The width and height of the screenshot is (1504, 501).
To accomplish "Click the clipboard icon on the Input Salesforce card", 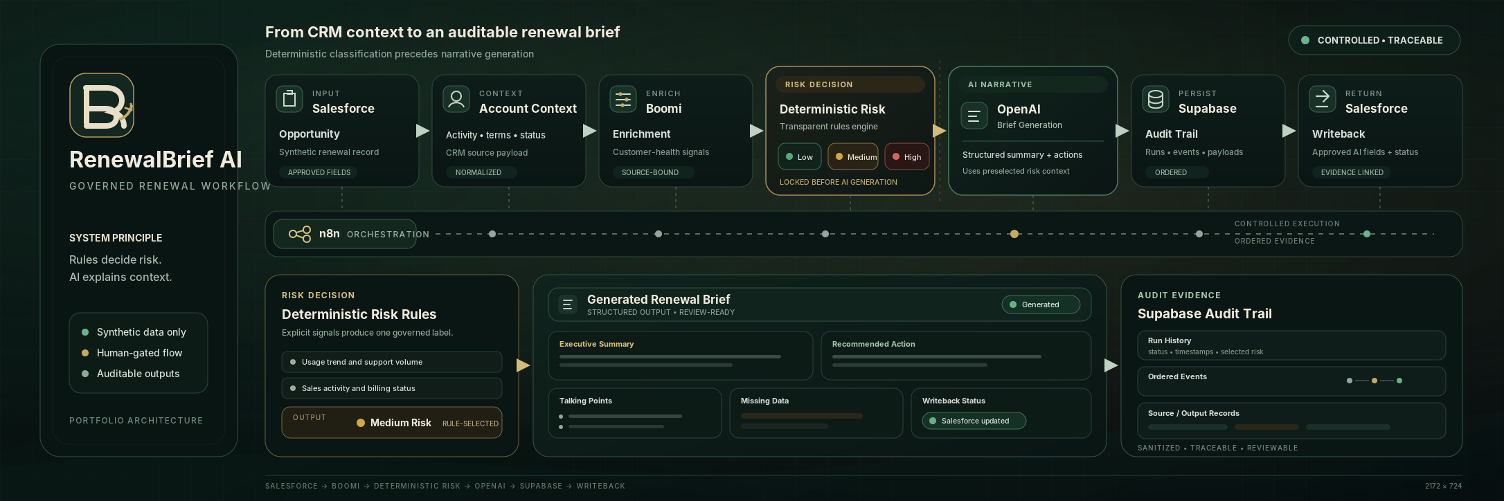I will 289,99.
